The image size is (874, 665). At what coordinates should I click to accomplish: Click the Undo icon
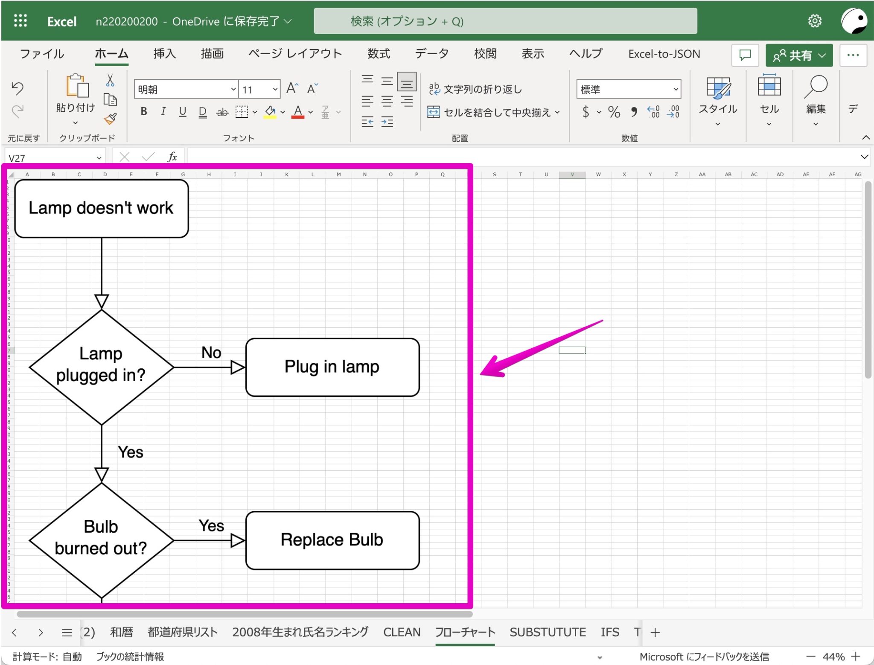click(x=17, y=88)
